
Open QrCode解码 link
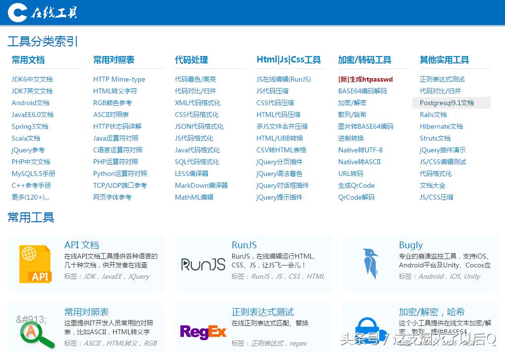coord(356,197)
